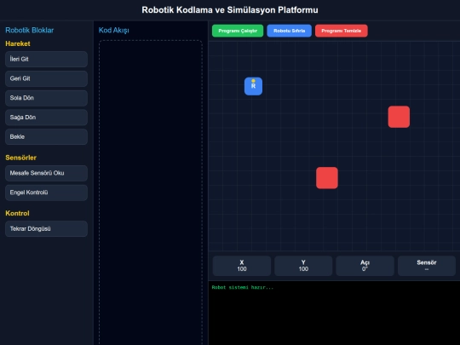Image resolution: width=460 pixels, height=345 pixels.
Task: Click the Kontrol category label
Action: (x=17, y=213)
